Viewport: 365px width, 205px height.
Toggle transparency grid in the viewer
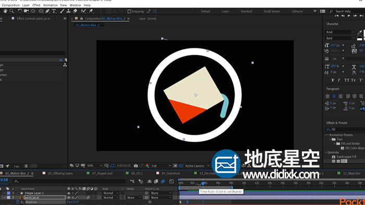(x=181, y=165)
